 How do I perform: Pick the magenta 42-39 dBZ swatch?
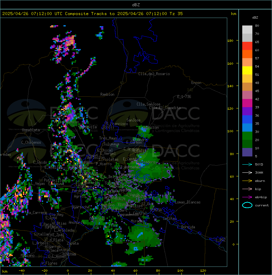[x=247, y=103]
